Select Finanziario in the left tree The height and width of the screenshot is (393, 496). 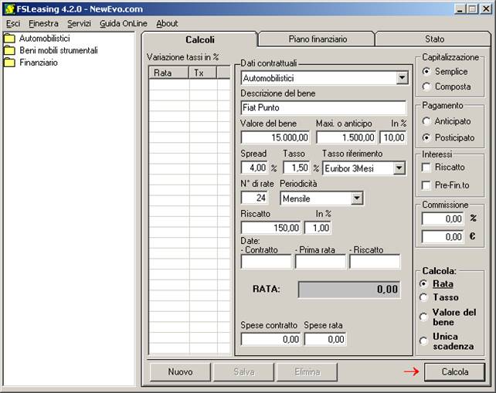coord(39,63)
